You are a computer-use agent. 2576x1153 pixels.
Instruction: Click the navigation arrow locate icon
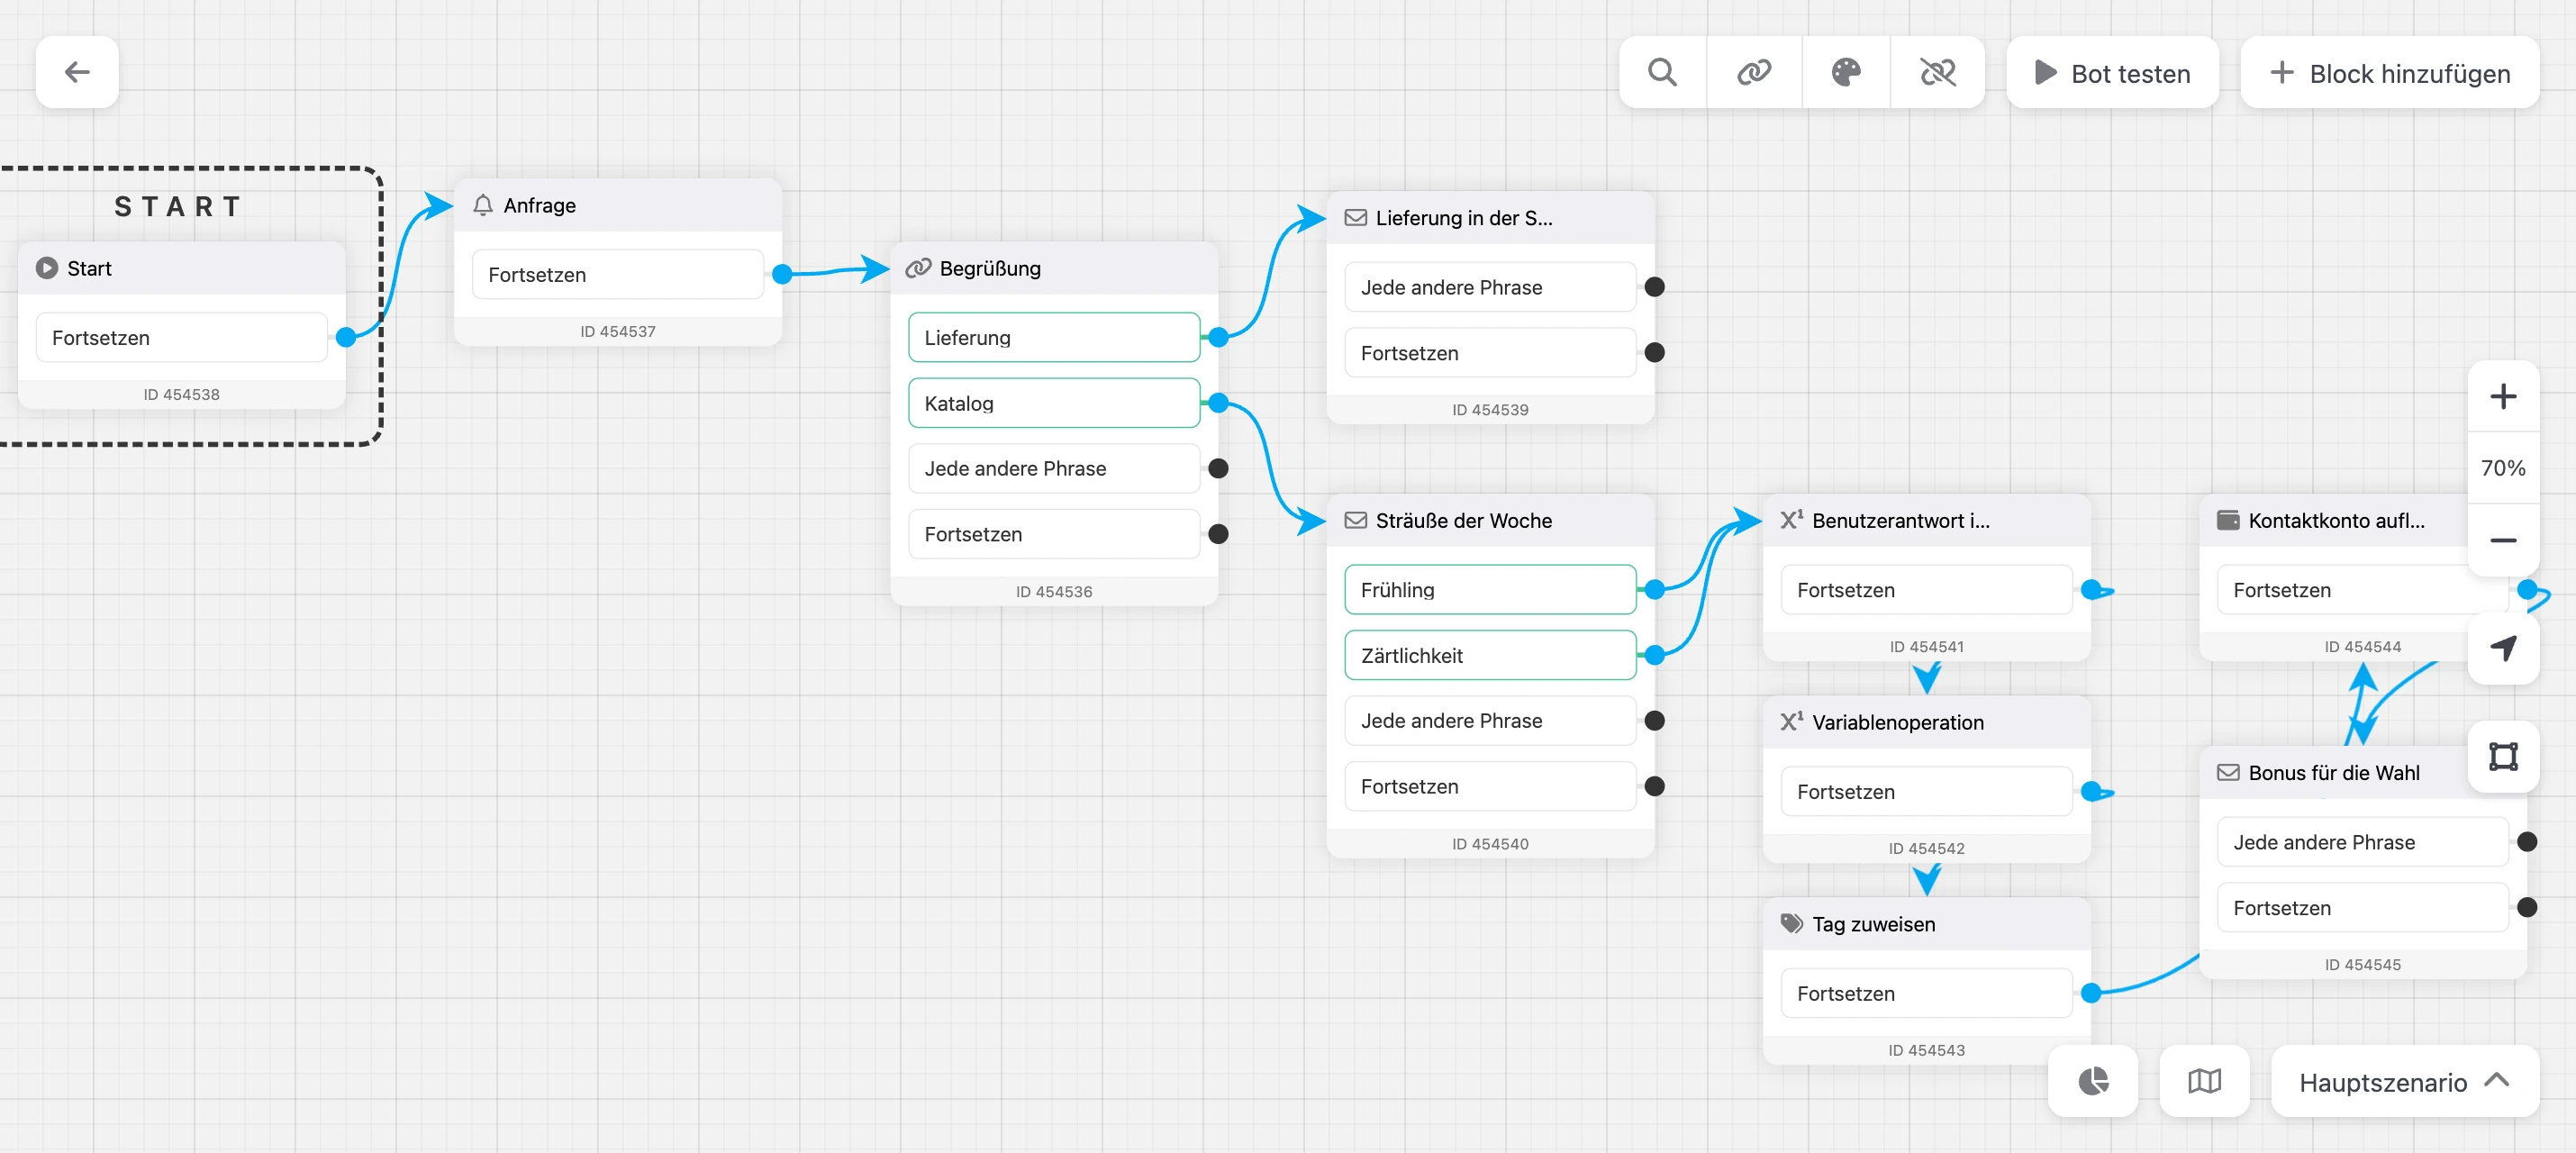[x=2503, y=648]
